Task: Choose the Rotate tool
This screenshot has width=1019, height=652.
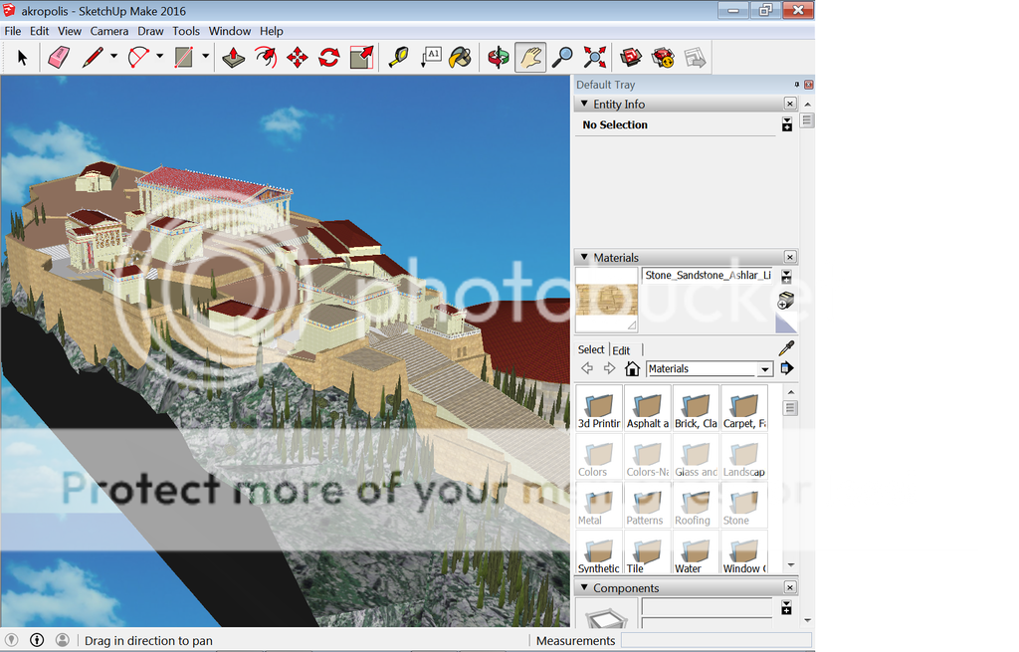Action: click(328, 58)
